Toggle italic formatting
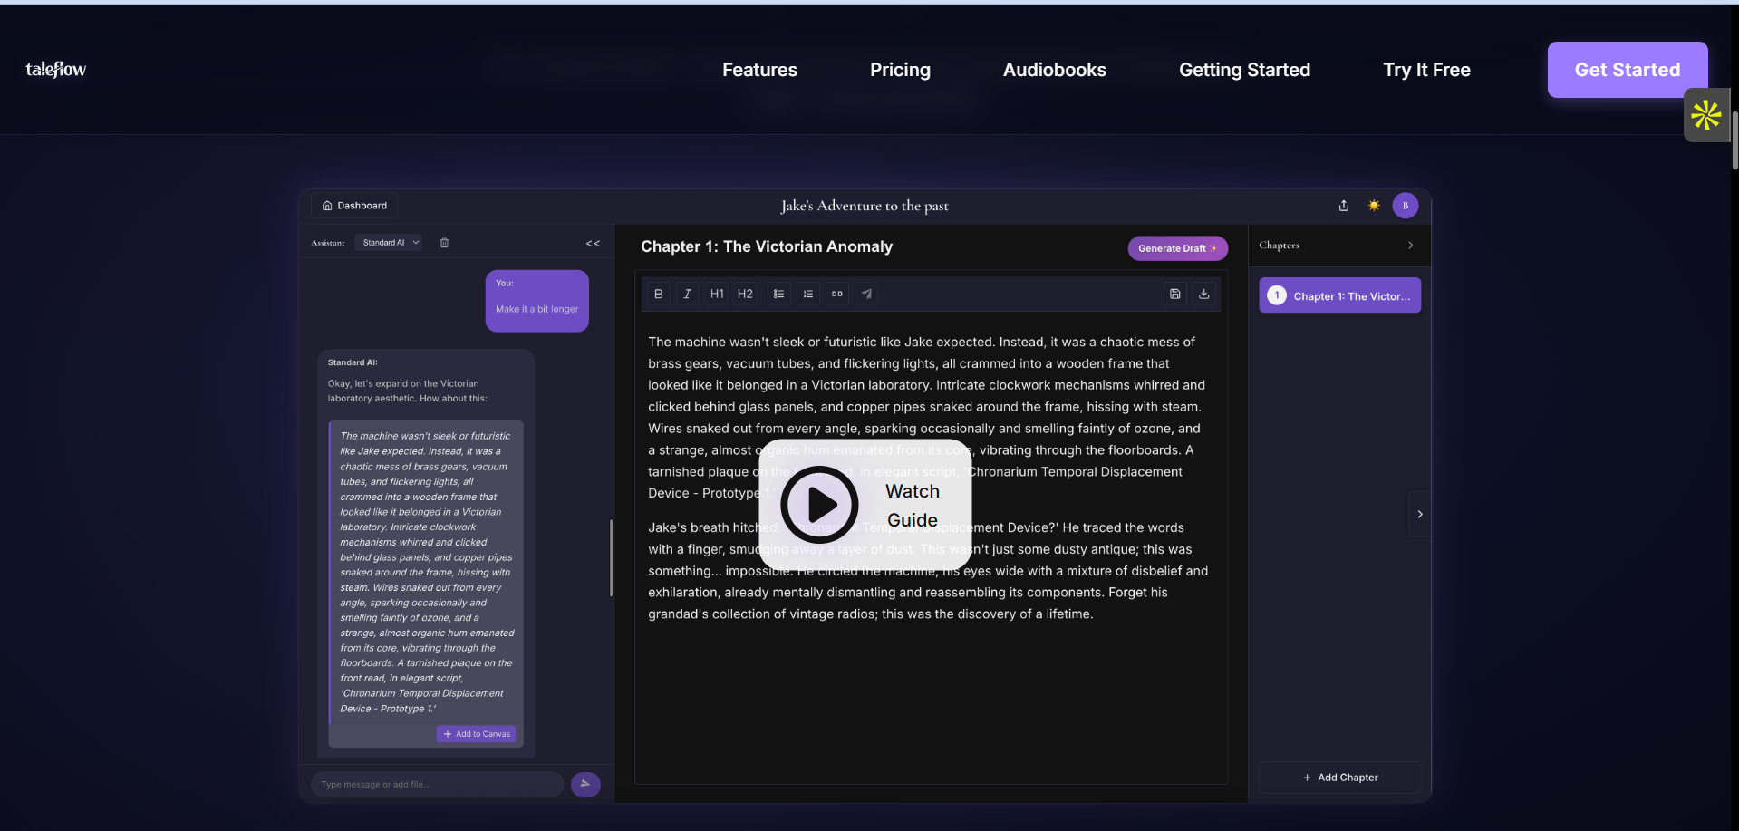Image resolution: width=1739 pixels, height=831 pixels. pyautogui.click(x=687, y=294)
